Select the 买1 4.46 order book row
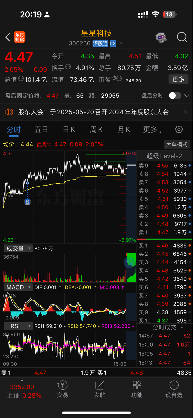Viewport: 193px width, 418px height. click(x=165, y=246)
